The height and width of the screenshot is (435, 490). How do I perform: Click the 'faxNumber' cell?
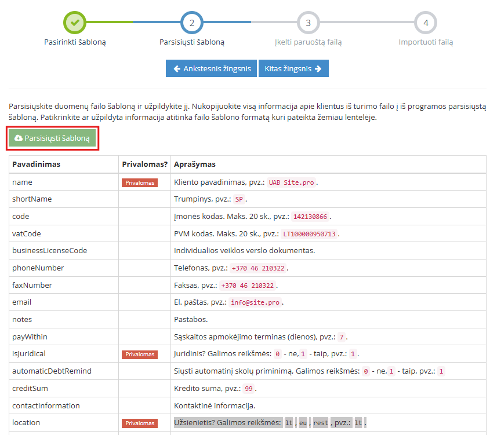64,285
